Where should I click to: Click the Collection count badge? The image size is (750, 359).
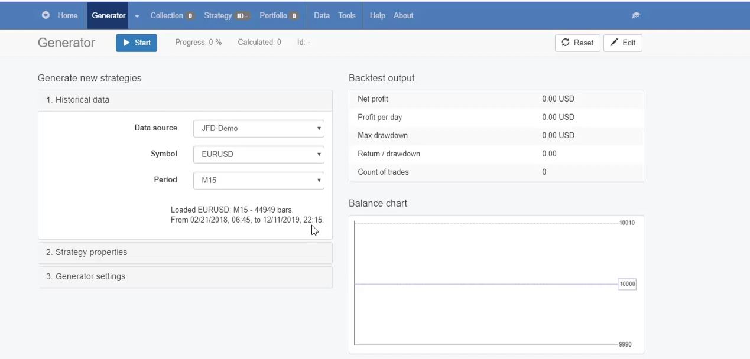(190, 16)
